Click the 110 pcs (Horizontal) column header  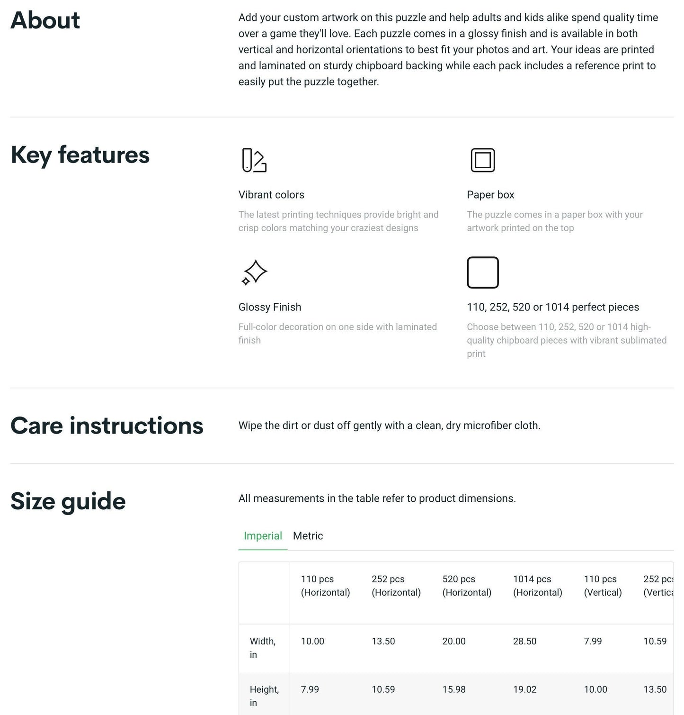tap(325, 586)
